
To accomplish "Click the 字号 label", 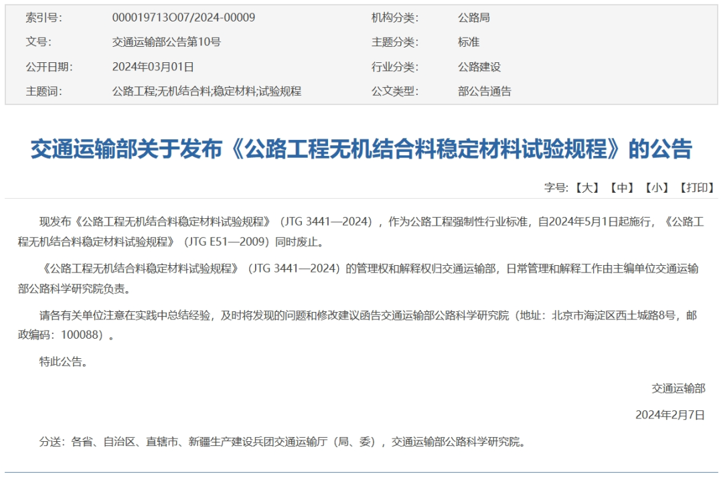I will pos(556,187).
